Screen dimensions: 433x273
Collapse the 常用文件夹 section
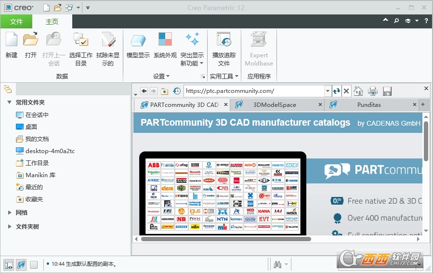9,103
